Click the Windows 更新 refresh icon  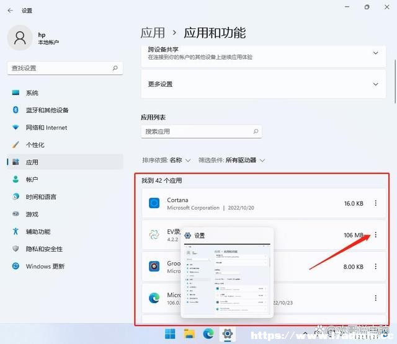point(16,266)
